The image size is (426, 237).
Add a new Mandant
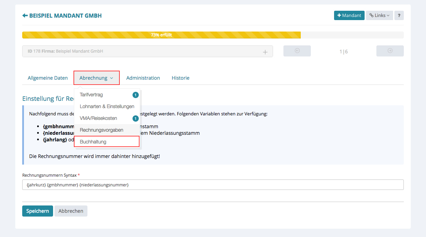349,16
